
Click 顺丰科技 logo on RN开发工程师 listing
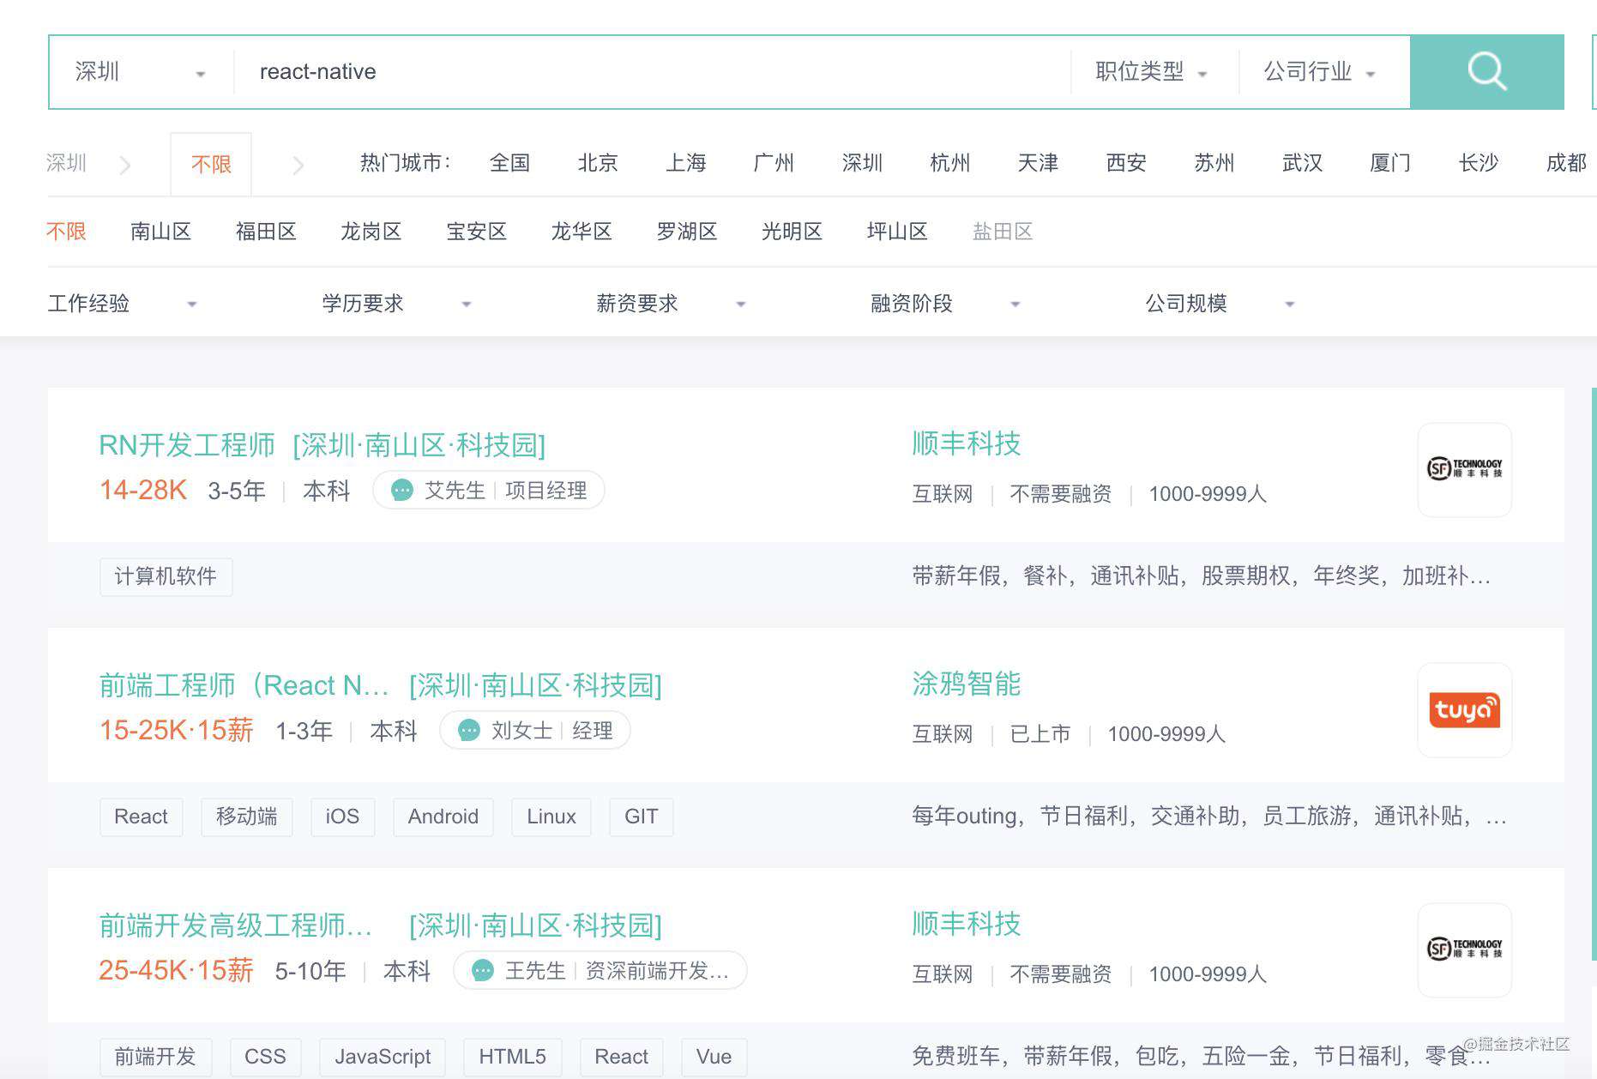(x=1464, y=469)
